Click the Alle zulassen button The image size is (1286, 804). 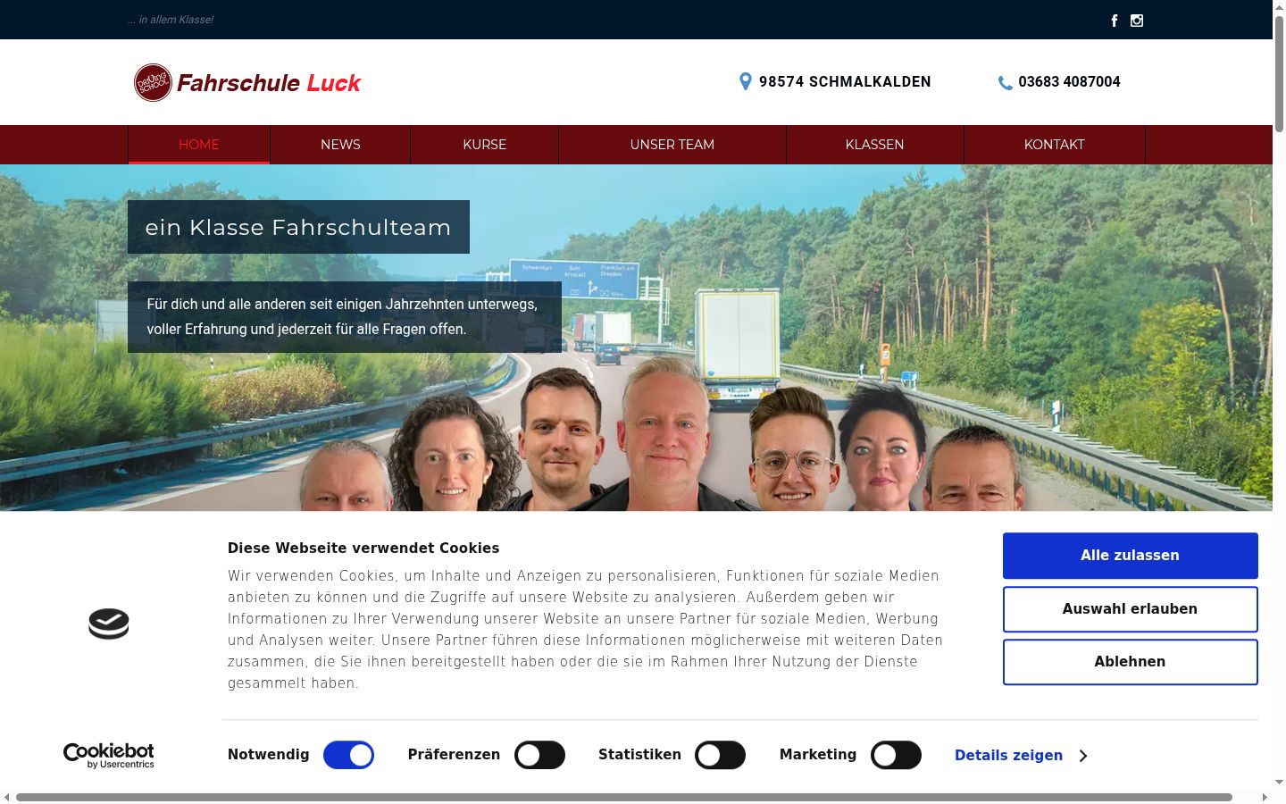[1131, 556]
